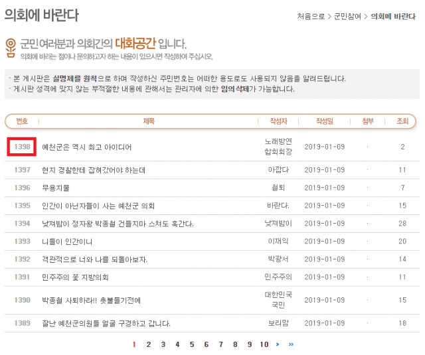Go to pagination page 8

click(x=235, y=344)
